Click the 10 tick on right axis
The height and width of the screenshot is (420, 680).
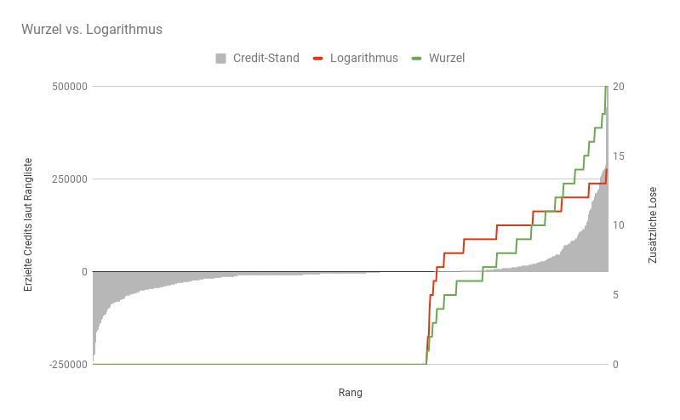click(619, 225)
